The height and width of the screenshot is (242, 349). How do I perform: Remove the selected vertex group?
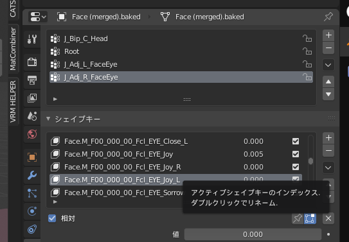pos(328,48)
